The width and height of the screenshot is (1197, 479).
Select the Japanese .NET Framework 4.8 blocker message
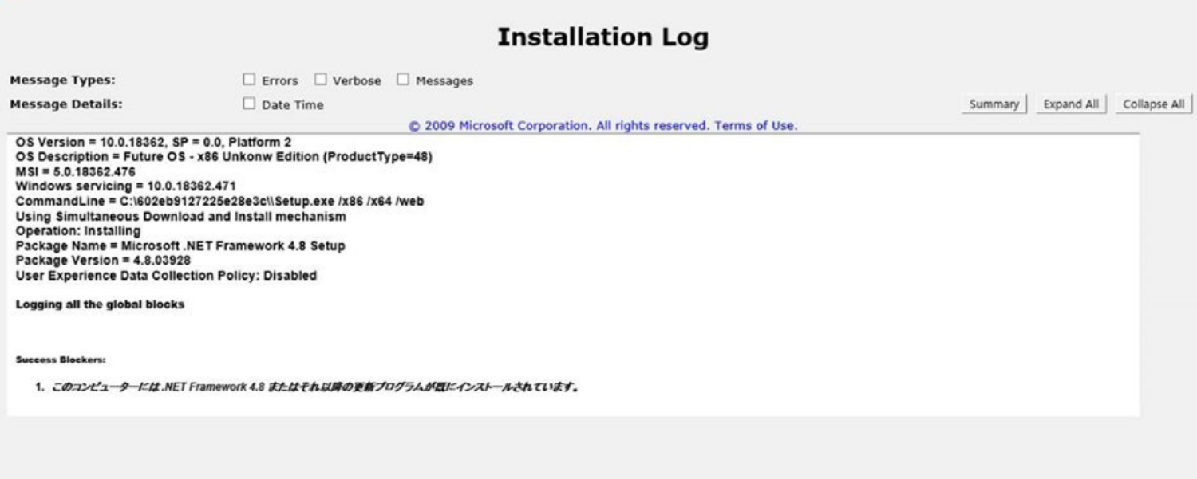click(x=315, y=388)
